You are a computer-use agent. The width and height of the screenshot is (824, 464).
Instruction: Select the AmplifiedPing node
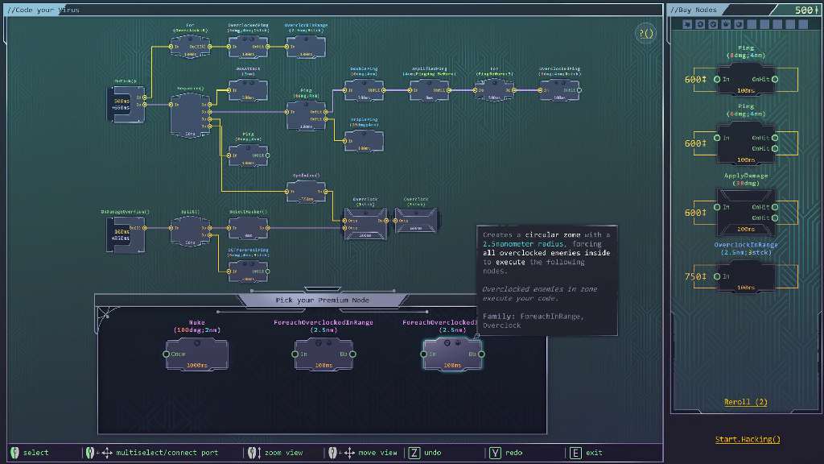(x=430, y=90)
